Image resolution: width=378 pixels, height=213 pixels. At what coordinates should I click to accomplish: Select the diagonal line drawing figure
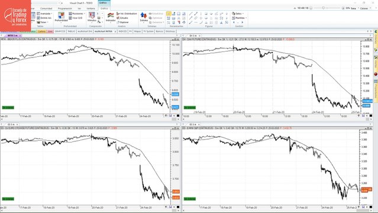[190, 14]
